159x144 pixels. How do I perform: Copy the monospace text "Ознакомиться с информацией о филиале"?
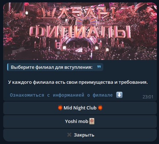point(61,95)
